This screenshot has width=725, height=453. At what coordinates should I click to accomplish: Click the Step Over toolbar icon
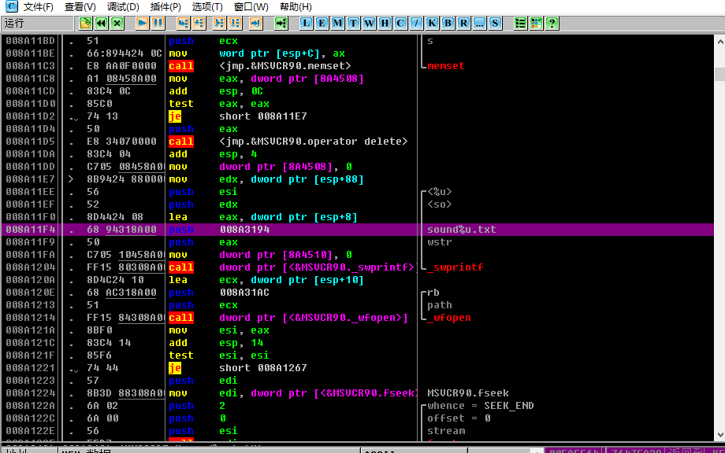click(199, 23)
